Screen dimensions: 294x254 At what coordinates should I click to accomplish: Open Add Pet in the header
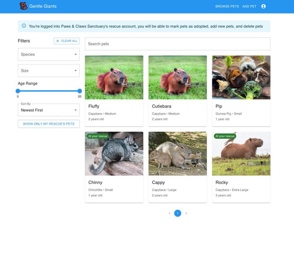click(249, 6)
